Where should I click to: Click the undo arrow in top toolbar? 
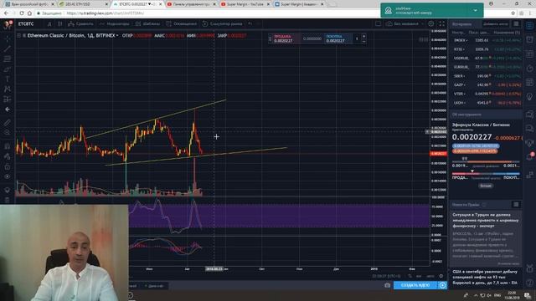pyautogui.click(x=250, y=24)
